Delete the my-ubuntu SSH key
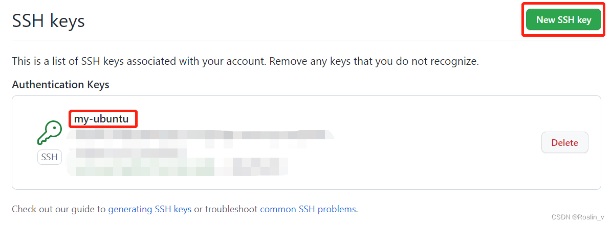The width and height of the screenshot is (612, 225). [x=564, y=143]
